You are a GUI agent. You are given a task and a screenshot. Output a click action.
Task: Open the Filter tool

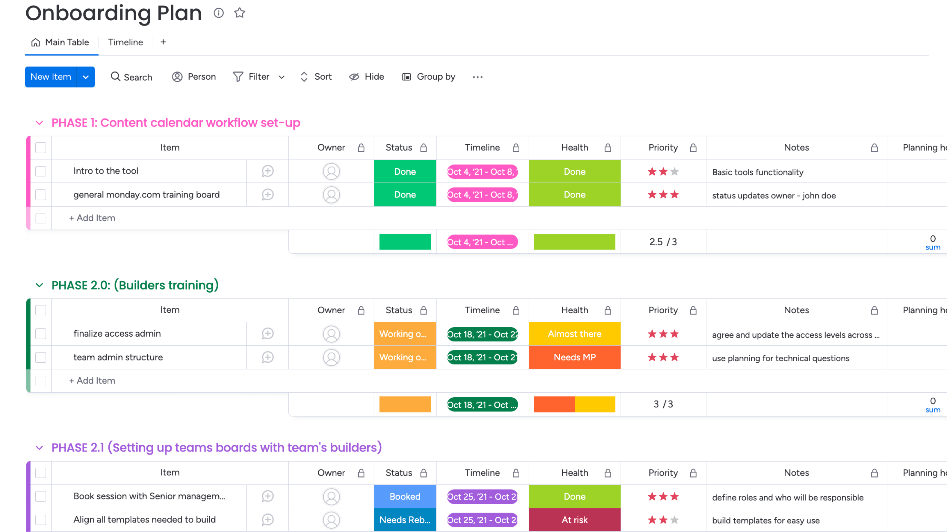tap(252, 77)
